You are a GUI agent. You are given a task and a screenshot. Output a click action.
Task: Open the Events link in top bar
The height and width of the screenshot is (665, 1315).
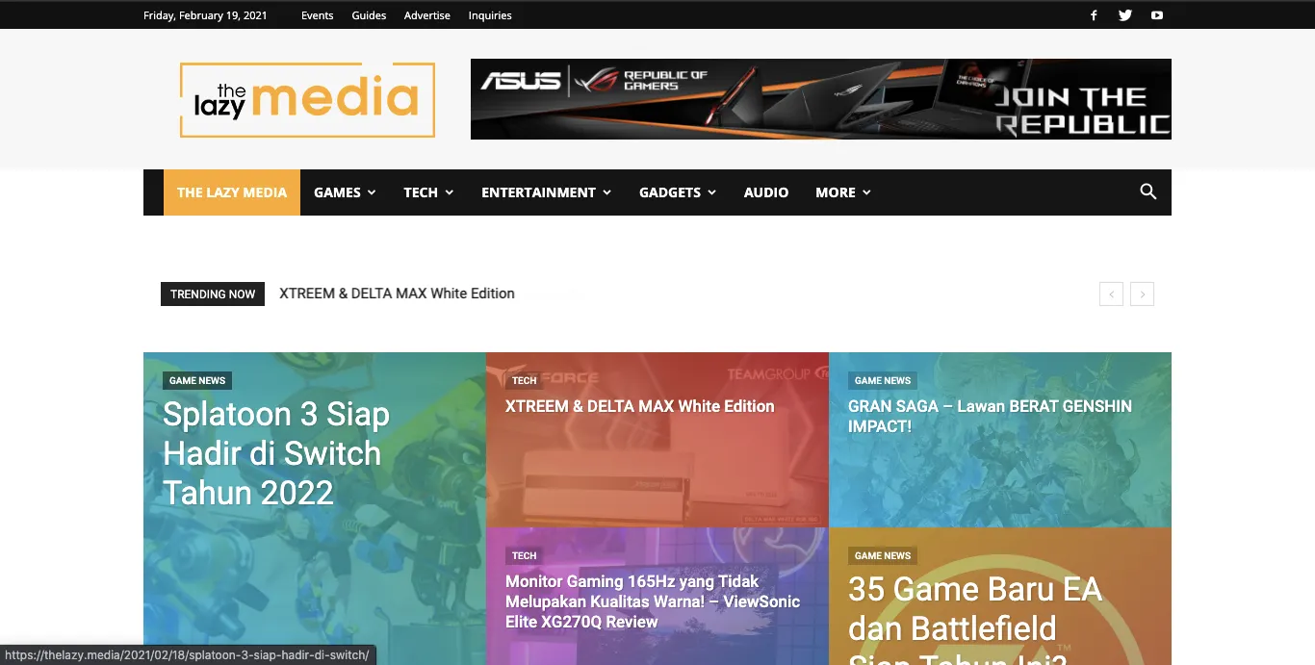[317, 15]
